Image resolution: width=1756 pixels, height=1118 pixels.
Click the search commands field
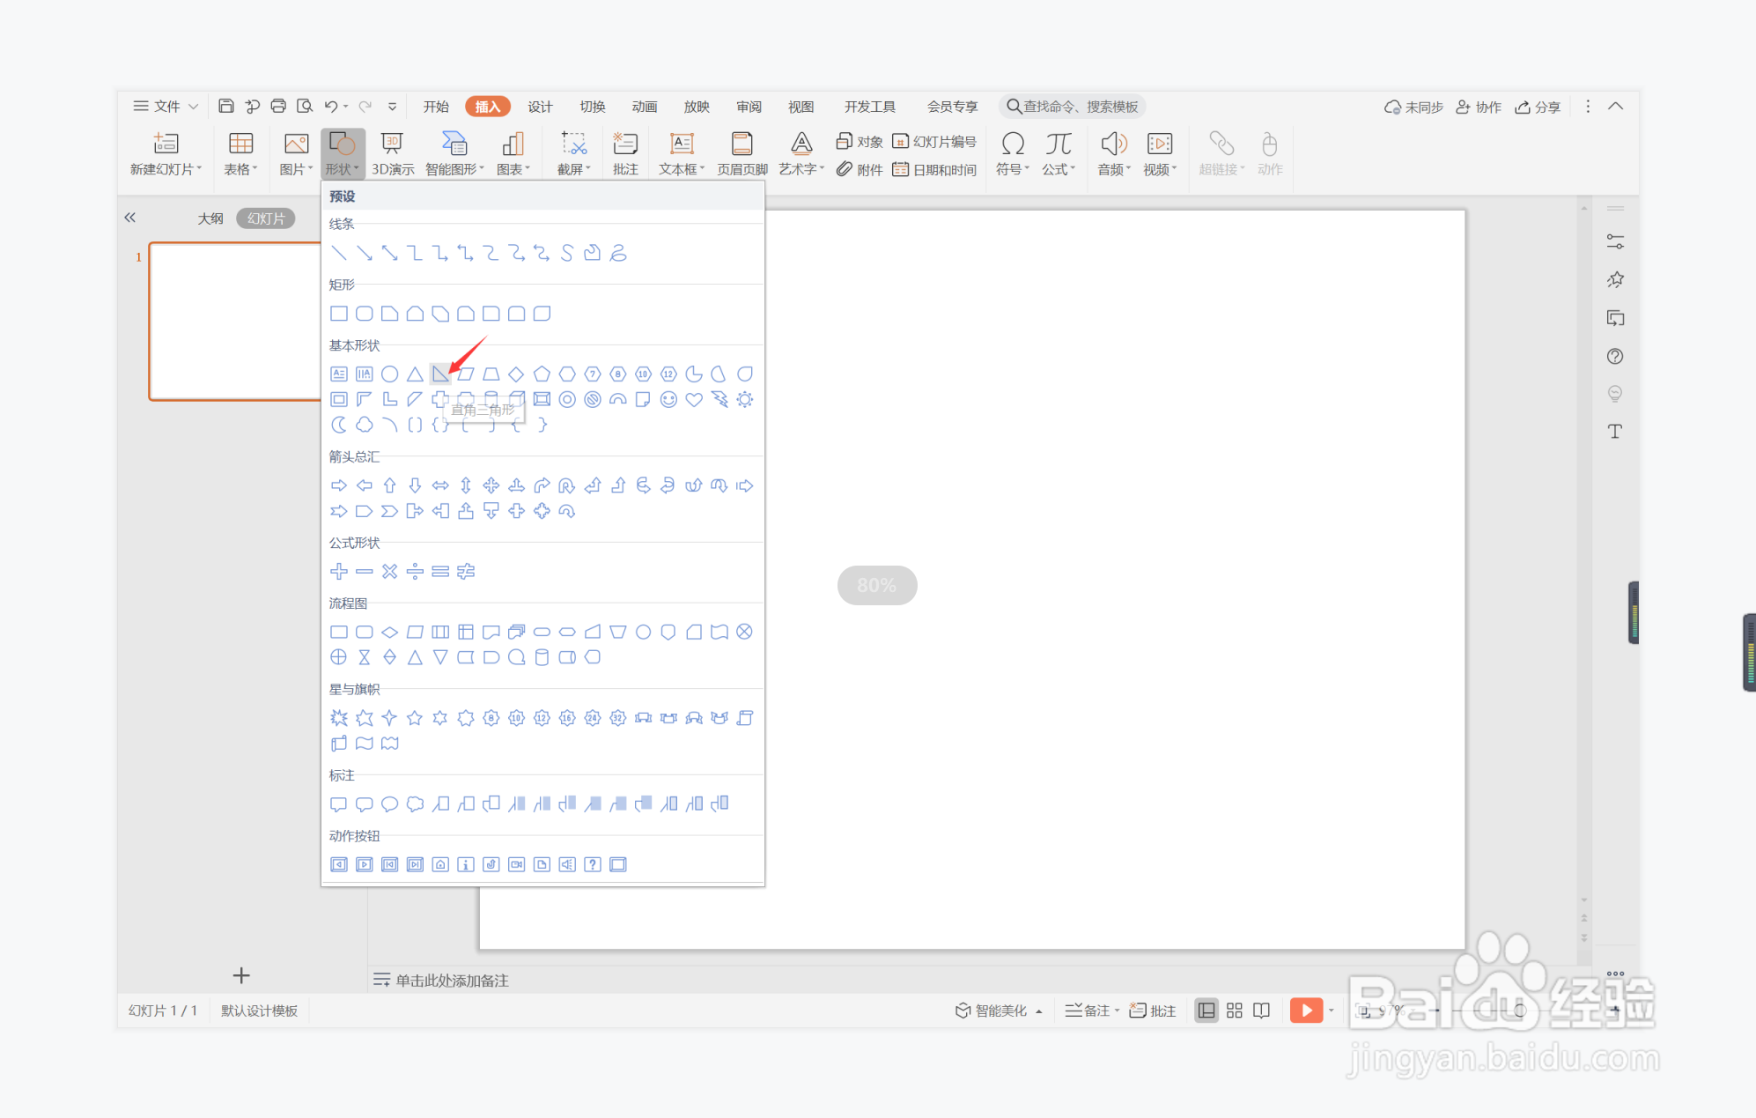(x=1073, y=107)
